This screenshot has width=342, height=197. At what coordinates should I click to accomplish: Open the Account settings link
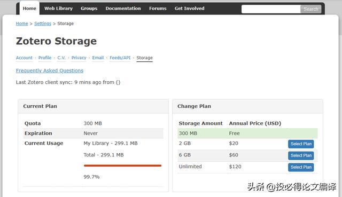tap(24, 58)
